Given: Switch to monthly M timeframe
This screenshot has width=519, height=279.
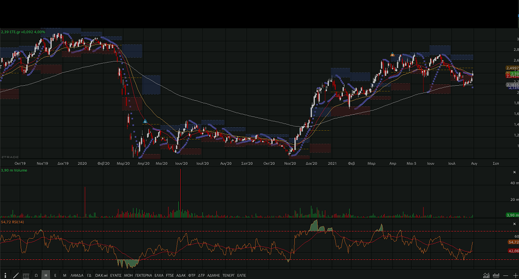Looking at the screenshot, I should point(65,275).
